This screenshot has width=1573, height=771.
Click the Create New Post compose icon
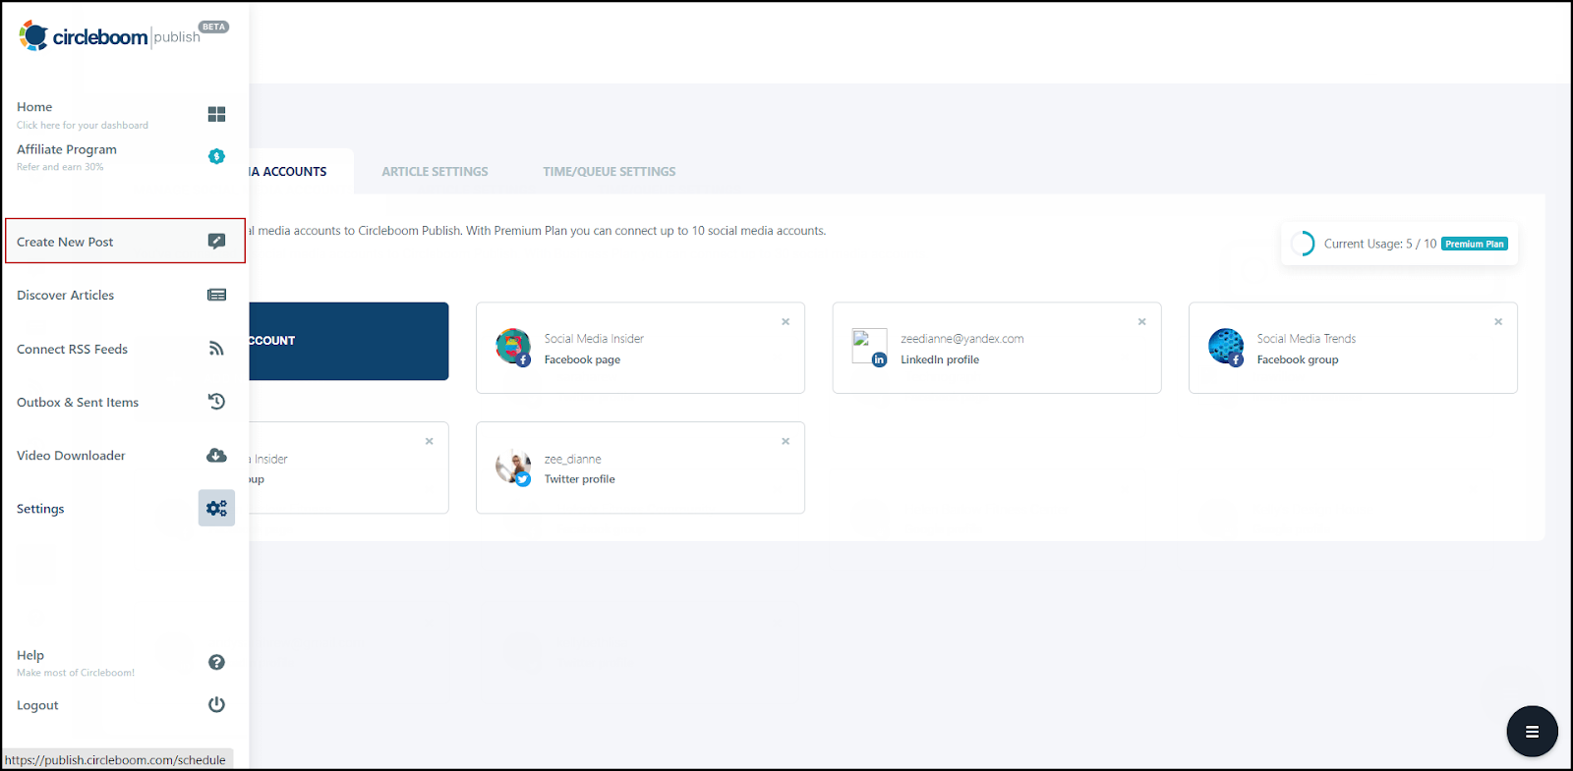(x=216, y=242)
